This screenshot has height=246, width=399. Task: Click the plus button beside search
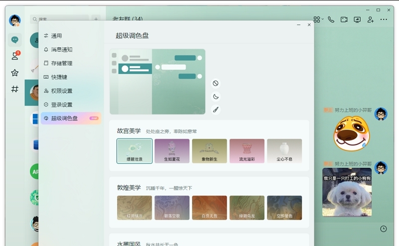(x=96, y=19)
